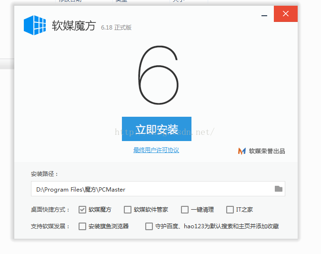Check the IT之家 shortcut checkbox
321x254 pixels.
(x=230, y=210)
